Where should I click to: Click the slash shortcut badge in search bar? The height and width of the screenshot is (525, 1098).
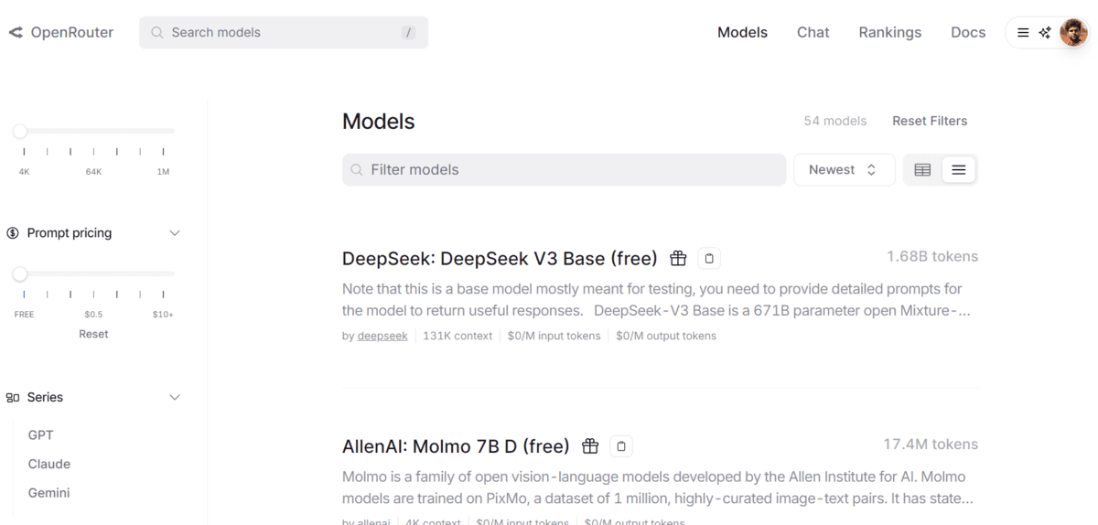coord(408,33)
